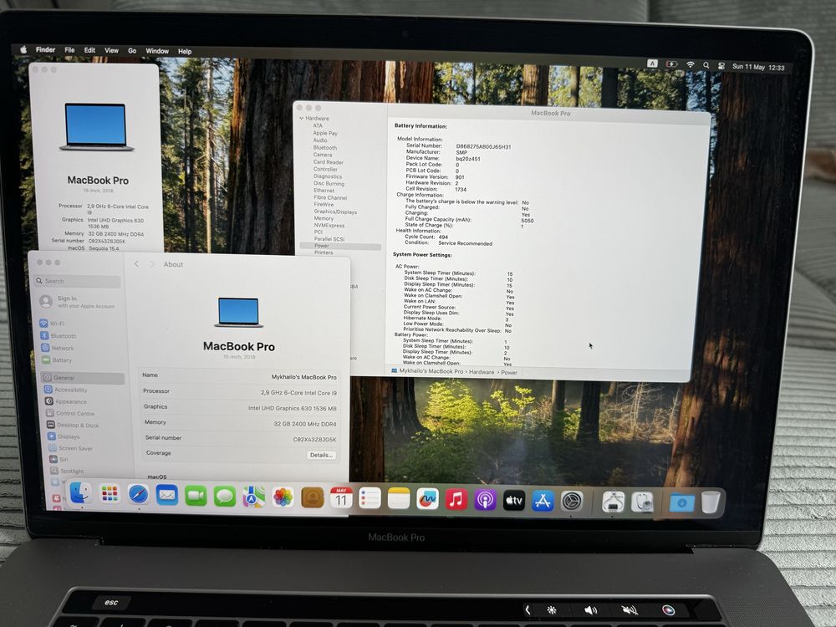Select Memory in System Information sidebar
This screenshot has height=627, width=836.
(324, 218)
